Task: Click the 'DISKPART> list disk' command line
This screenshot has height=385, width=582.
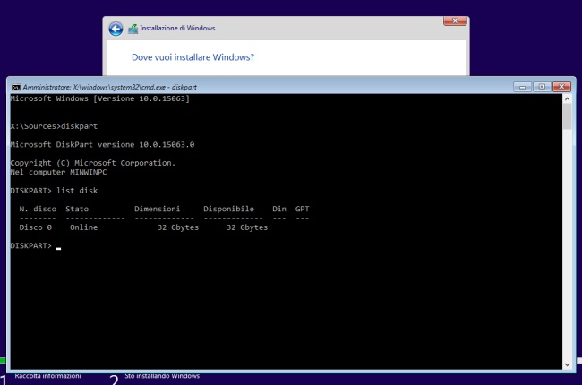Action: pos(54,191)
